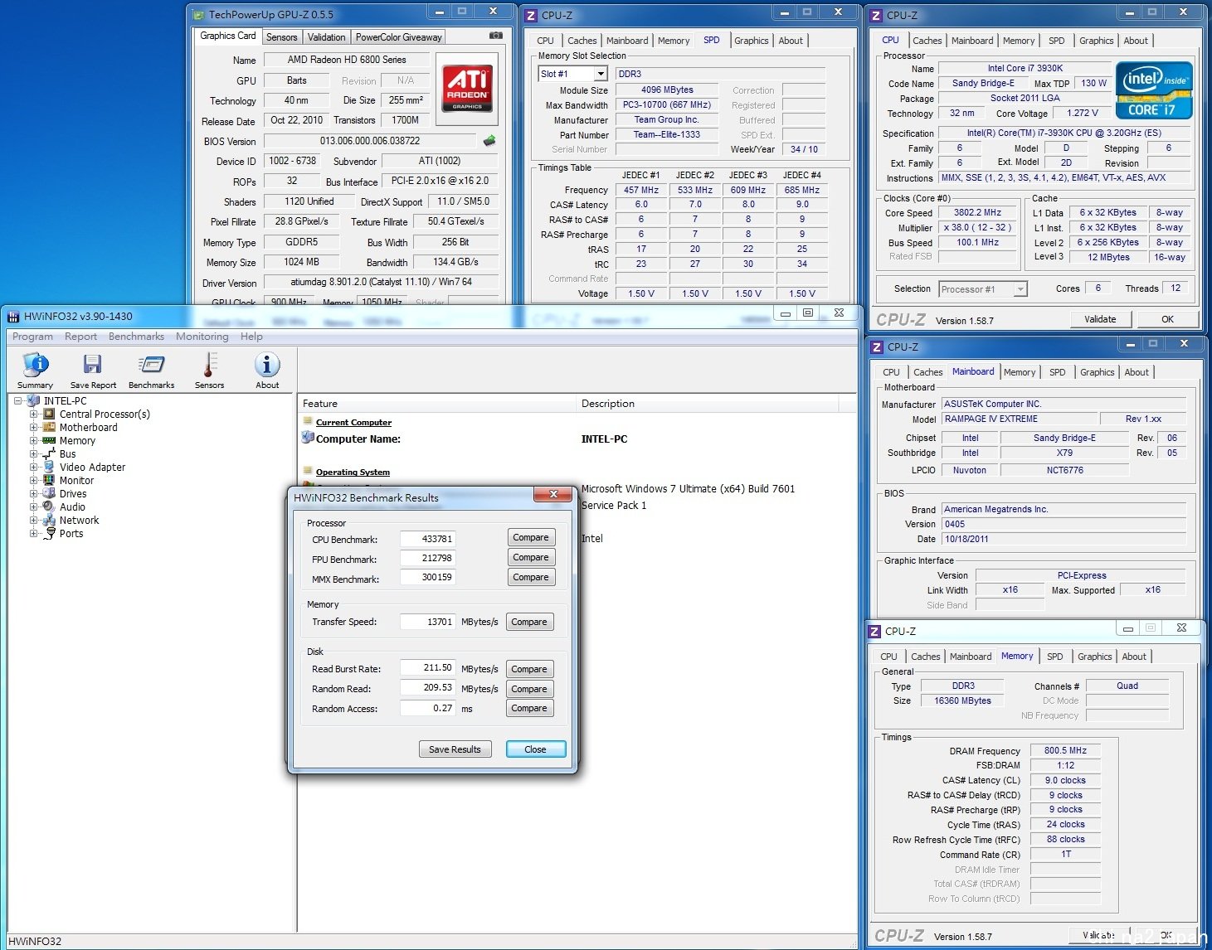Click Compare next to Transfer Speed
This screenshot has height=950, width=1212.
[529, 622]
